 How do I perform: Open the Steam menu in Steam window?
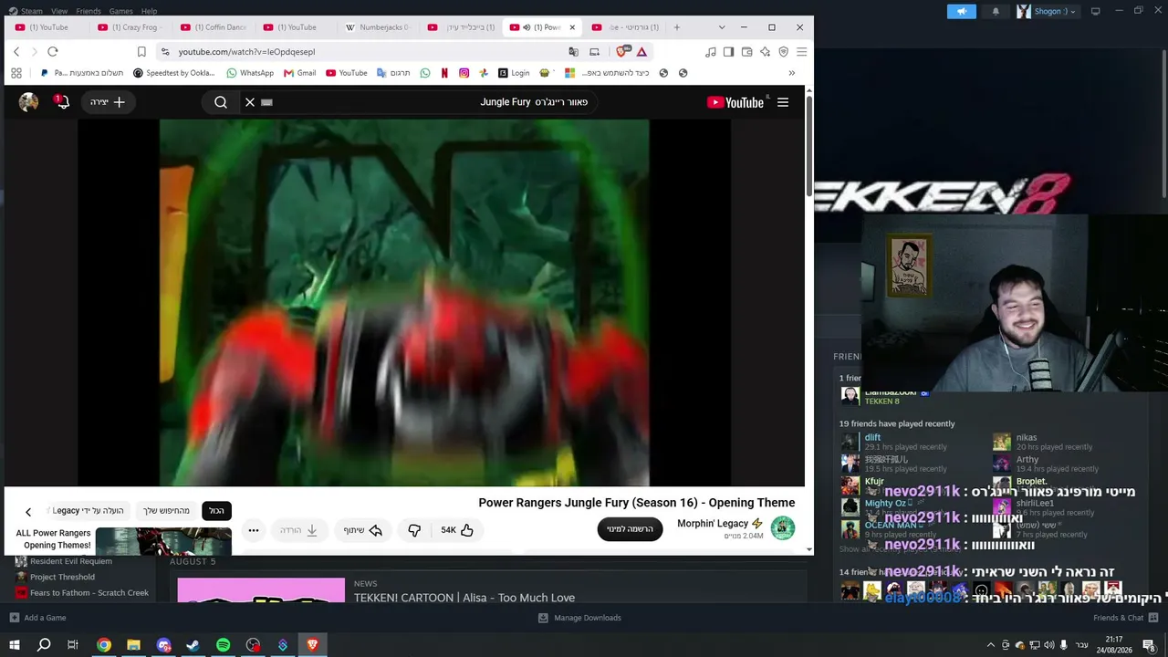coord(26,11)
